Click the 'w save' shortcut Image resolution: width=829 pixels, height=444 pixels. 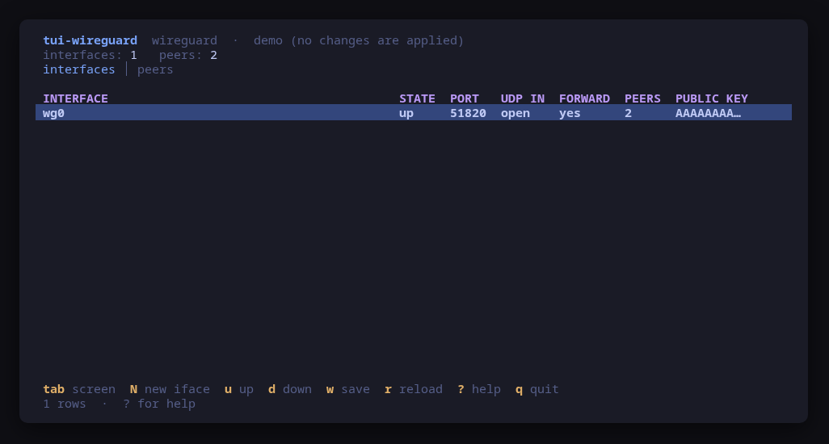coord(348,389)
